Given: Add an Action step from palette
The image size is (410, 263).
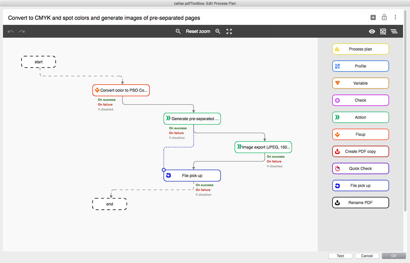Looking at the screenshot, I should 361,117.
